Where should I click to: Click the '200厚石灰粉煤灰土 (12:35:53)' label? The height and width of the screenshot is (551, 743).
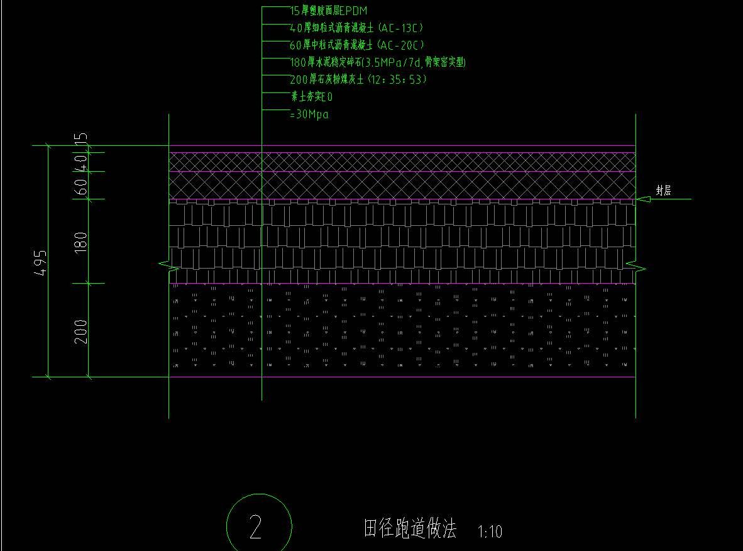358,79
